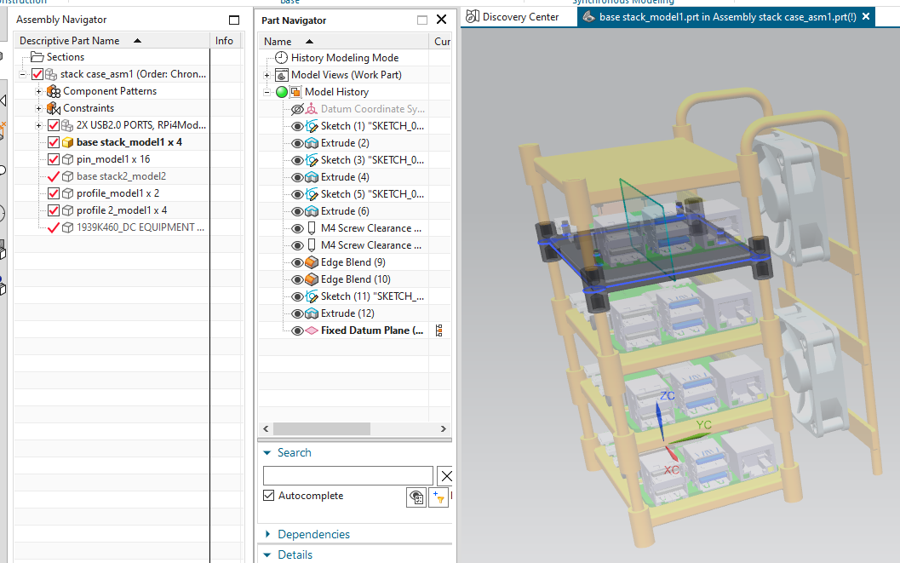This screenshot has height=563, width=900.
Task: Expand the Component Patterns node
Action: (38, 91)
